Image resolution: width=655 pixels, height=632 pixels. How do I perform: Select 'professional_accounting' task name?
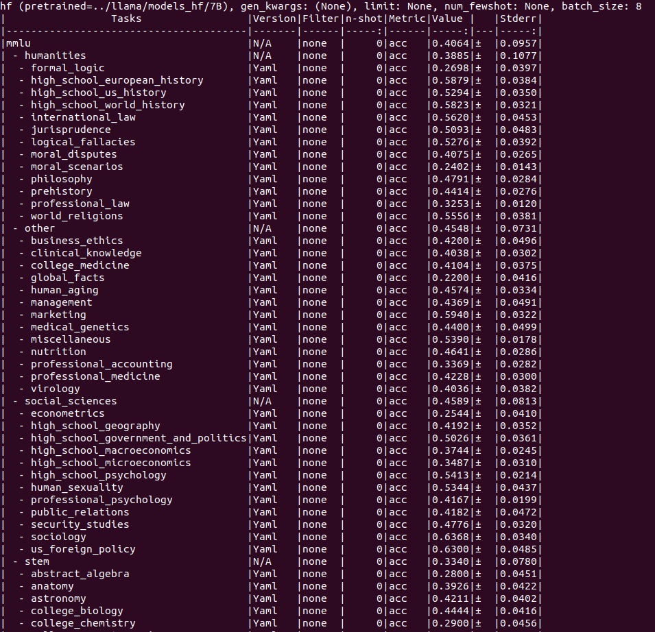tap(102, 365)
